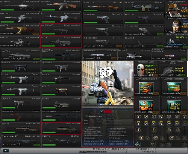Pick the L115A1 sniper rifle in red frame
Image resolution: width=188 pixels, height=154 pixels.
click(x=61, y=128)
